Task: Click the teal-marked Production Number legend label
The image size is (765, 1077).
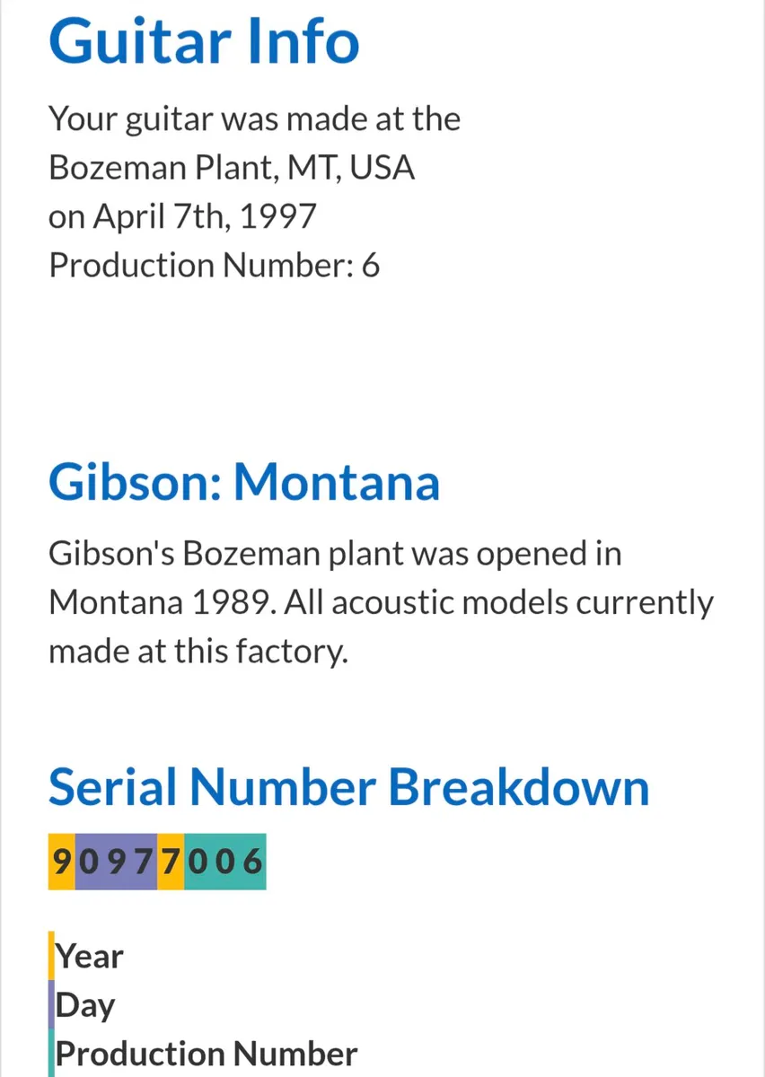Action: 207,1054
